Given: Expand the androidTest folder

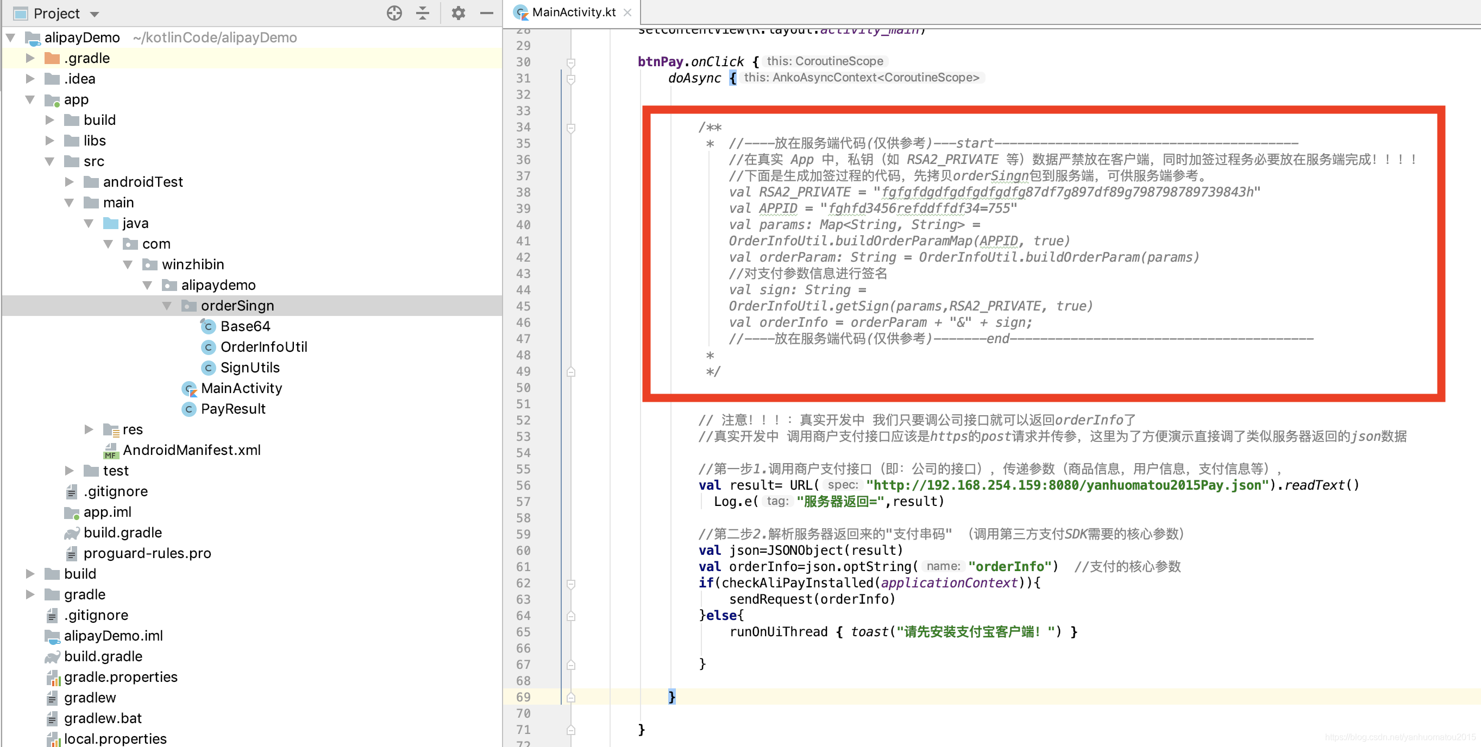Looking at the screenshot, I should point(69,182).
